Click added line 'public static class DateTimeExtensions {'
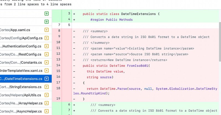This screenshot has height=115, width=221. [x=121, y=14]
